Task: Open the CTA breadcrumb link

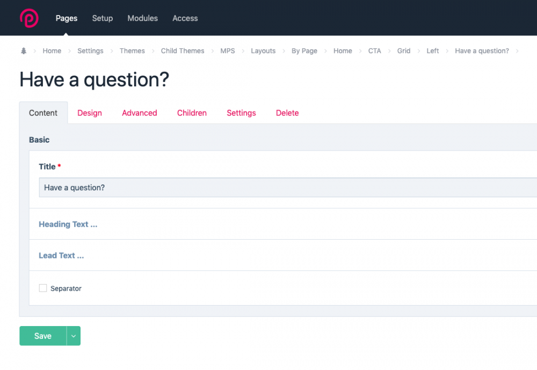Action: click(374, 51)
